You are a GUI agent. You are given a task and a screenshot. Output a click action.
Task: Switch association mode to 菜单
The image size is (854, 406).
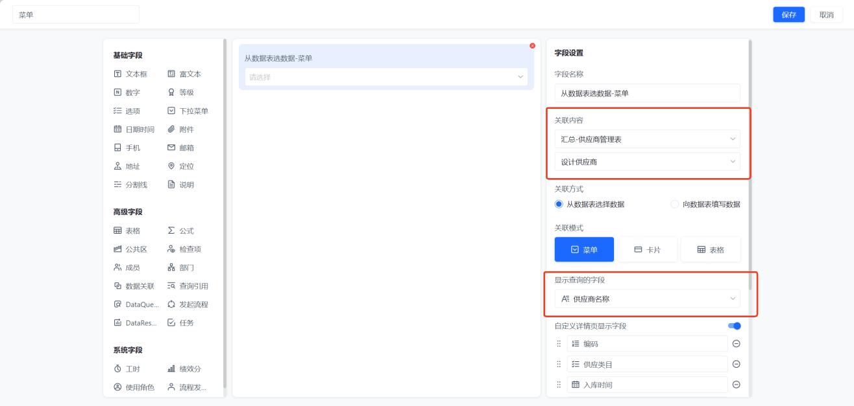coord(584,249)
